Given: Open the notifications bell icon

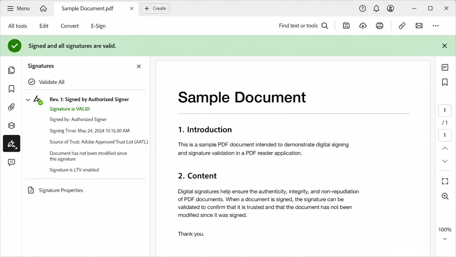Looking at the screenshot, I should [377, 8].
